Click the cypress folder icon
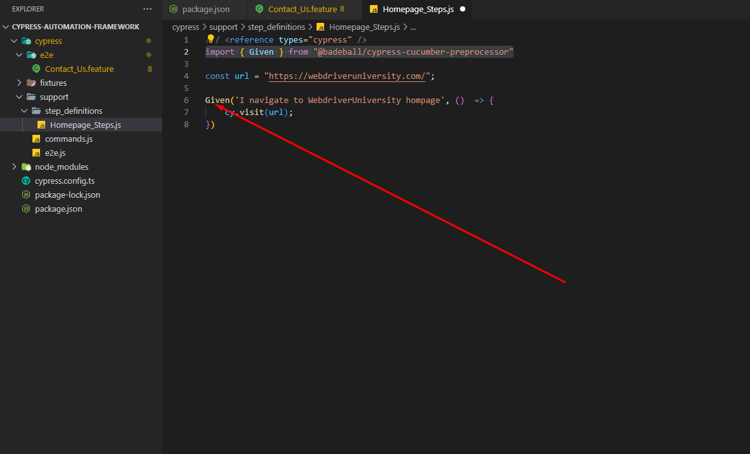This screenshot has height=454, width=750. 26,41
